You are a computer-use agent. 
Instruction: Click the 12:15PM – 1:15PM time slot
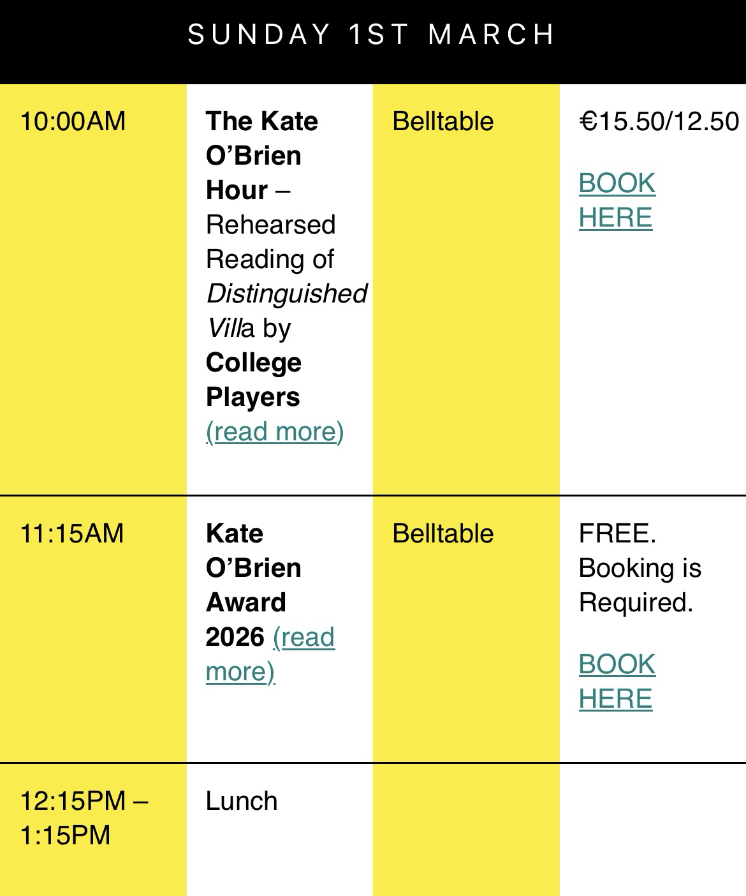tap(84, 818)
